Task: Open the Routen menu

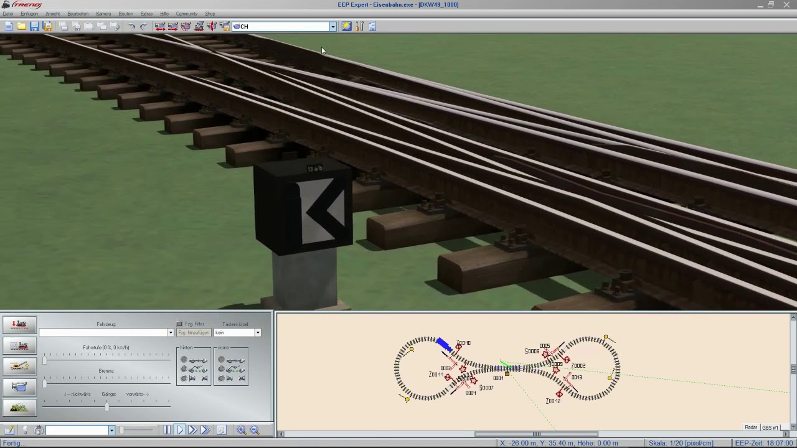Action: [126, 14]
